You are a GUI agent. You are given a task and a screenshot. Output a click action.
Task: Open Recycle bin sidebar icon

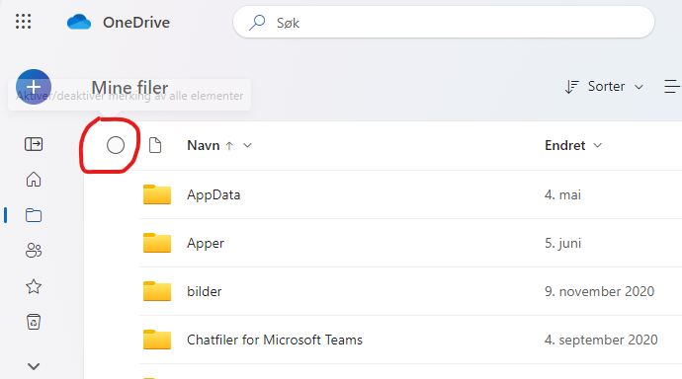(x=34, y=322)
